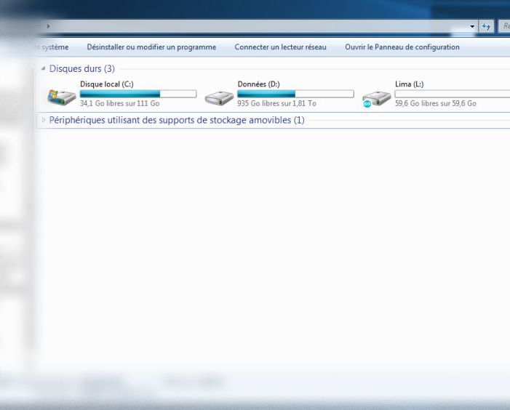Click the Disque local (C:) capacity bar

pos(138,94)
